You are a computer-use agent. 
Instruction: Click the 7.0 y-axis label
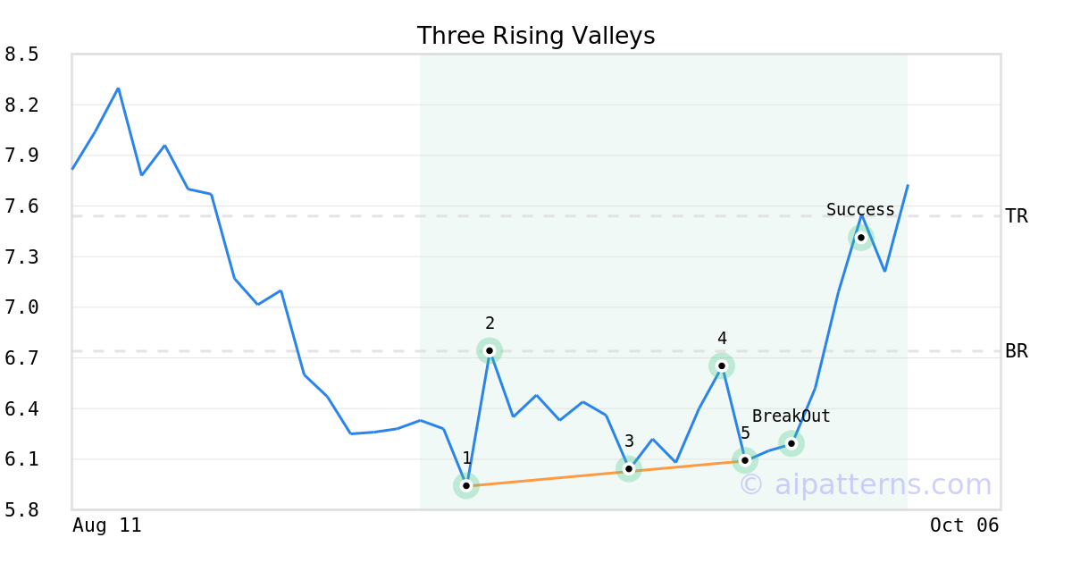(21, 307)
